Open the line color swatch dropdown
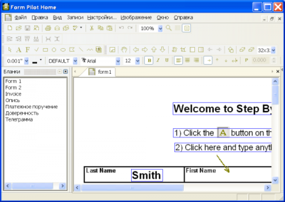This screenshot has height=202, width=285. (41, 61)
